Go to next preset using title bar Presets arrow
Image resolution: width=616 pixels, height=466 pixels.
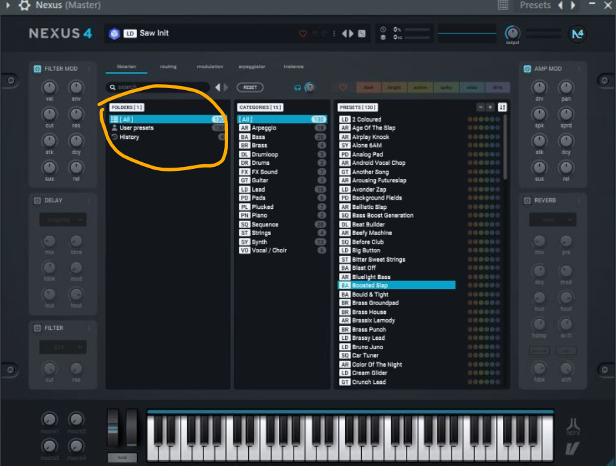573,5
